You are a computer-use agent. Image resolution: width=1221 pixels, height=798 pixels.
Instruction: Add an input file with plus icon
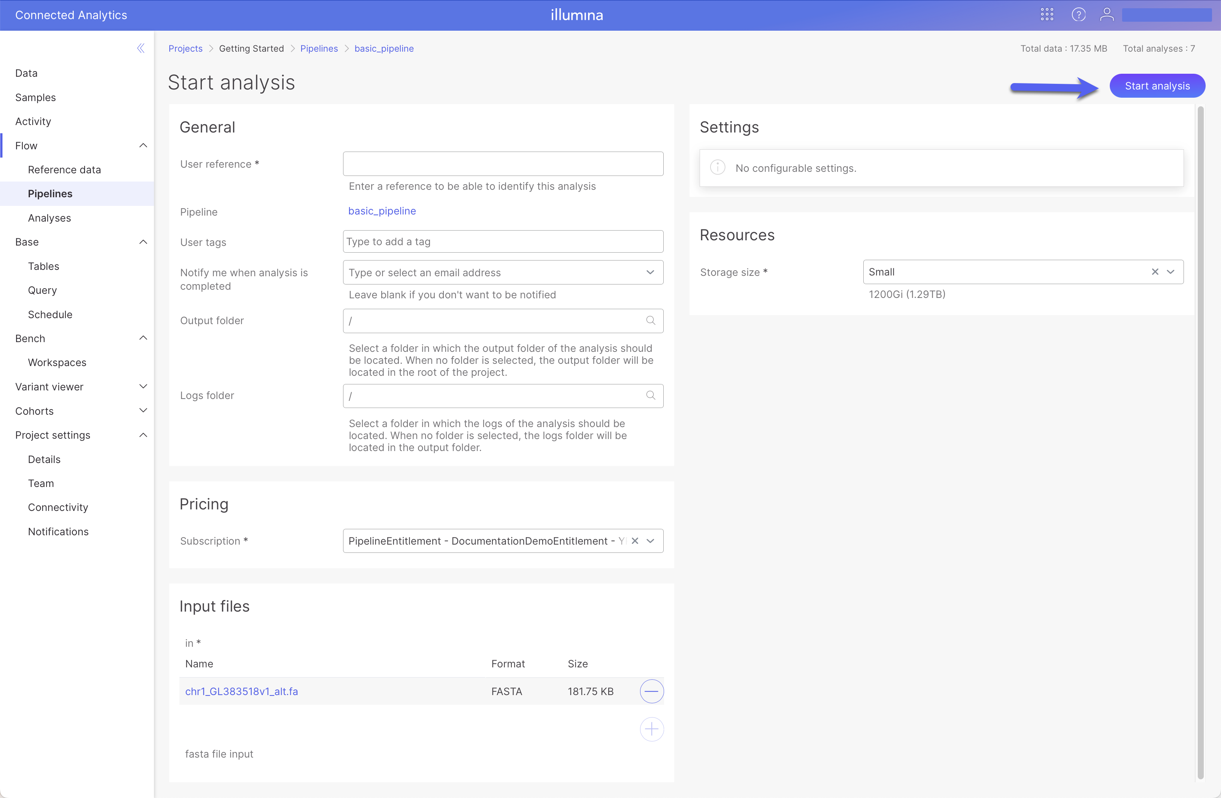[x=651, y=729]
